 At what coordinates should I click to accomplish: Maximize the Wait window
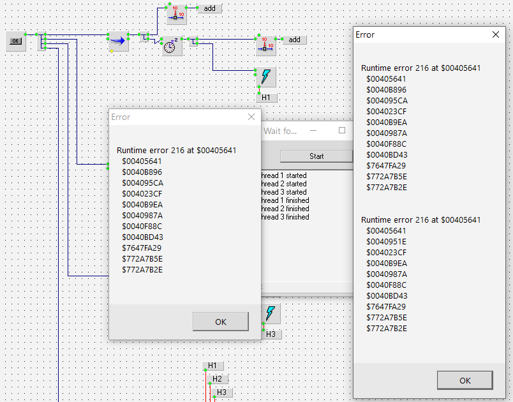coord(341,130)
